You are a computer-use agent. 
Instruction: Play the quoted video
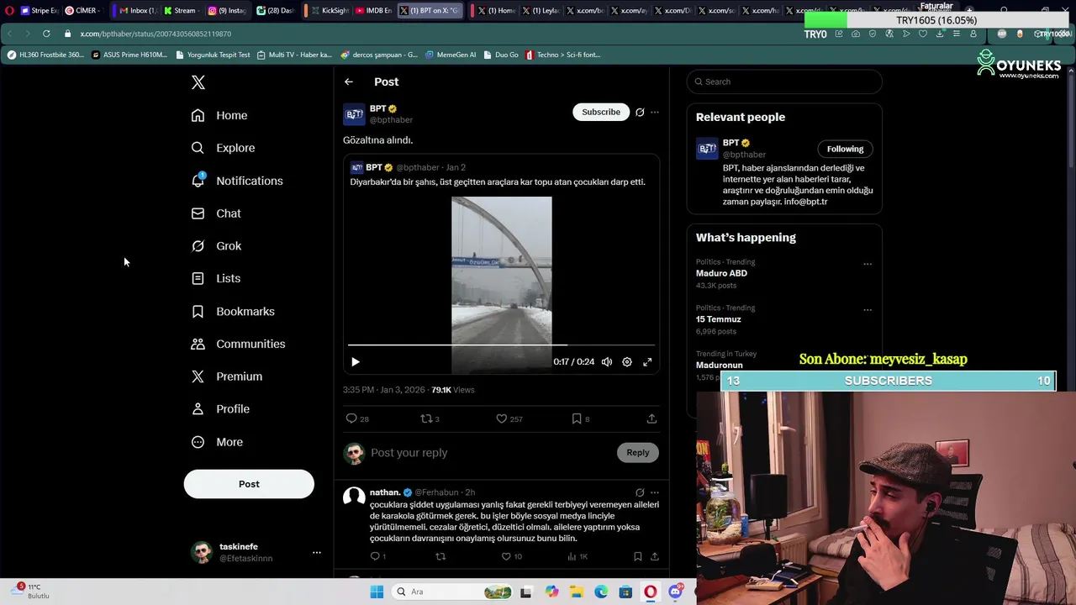pyautogui.click(x=356, y=362)
